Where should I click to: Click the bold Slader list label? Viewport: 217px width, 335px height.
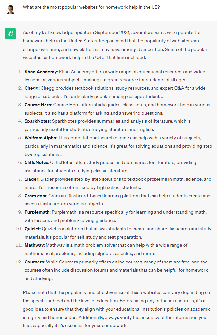pos(31,179)
